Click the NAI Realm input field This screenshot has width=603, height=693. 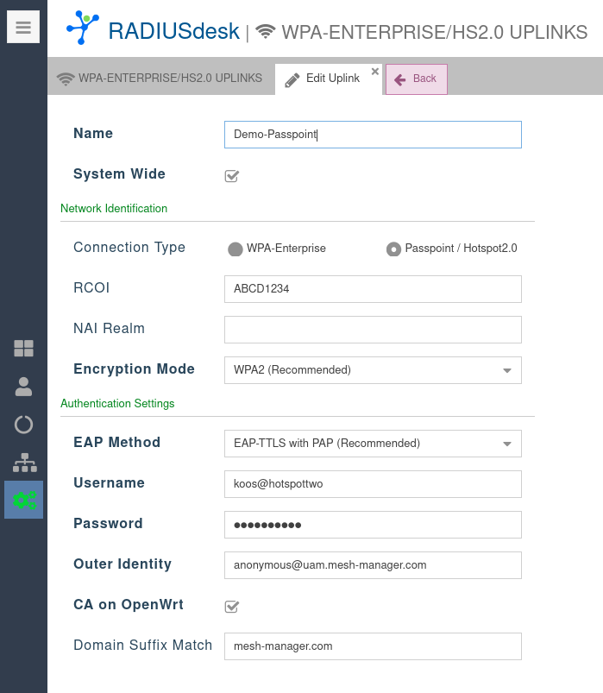pos(373,330)
